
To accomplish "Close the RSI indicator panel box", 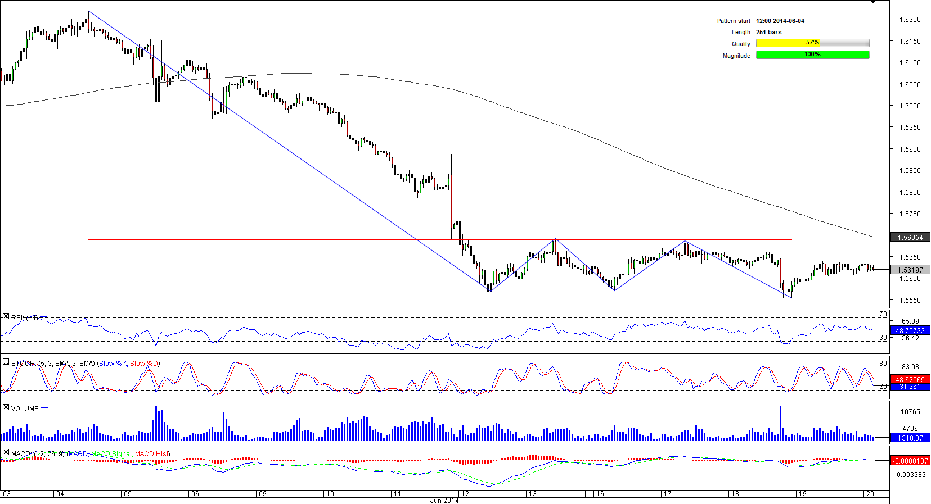I will coord(6,317).
